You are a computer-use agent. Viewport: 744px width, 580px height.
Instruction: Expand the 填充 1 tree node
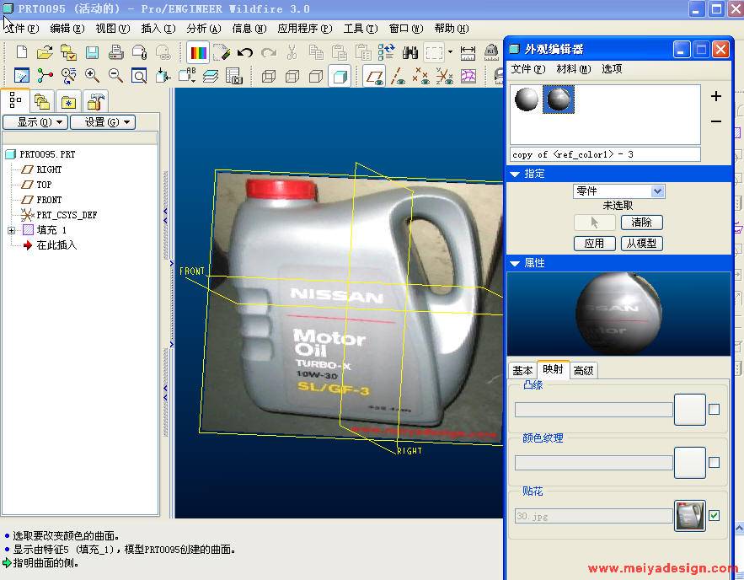12,230
